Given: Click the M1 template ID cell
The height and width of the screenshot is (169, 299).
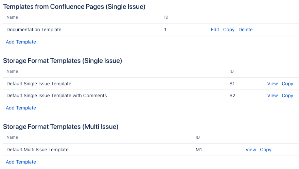Looking at the screenshot, I should [x=199, y=150].
